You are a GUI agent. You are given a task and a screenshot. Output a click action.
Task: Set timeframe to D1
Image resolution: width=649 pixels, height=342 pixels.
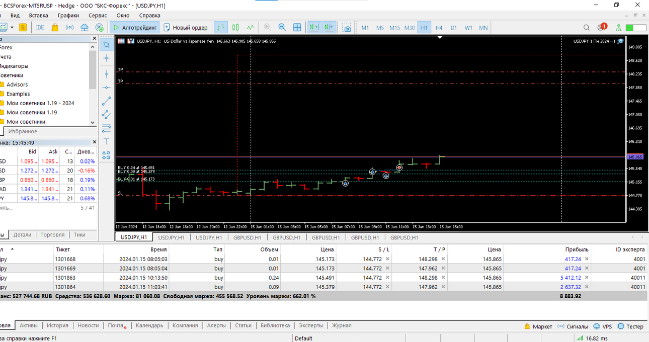[454, 28]
